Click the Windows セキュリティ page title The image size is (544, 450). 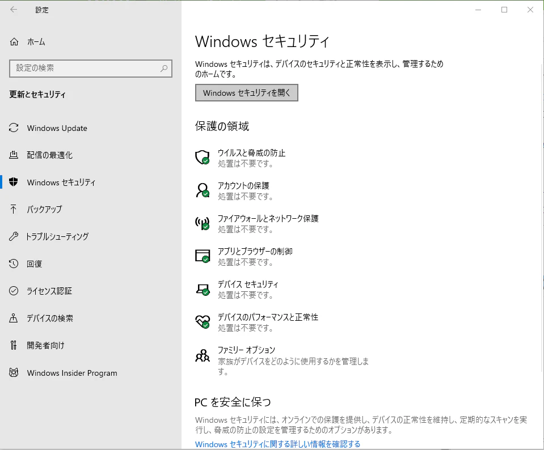(x=262, y=41)
